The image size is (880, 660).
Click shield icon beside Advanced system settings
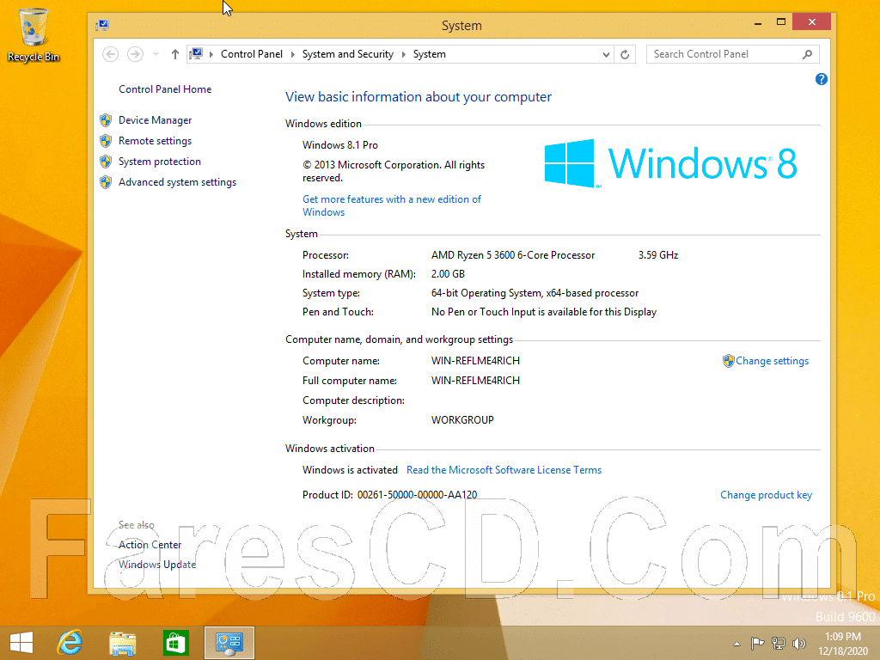tap(106, 182)
